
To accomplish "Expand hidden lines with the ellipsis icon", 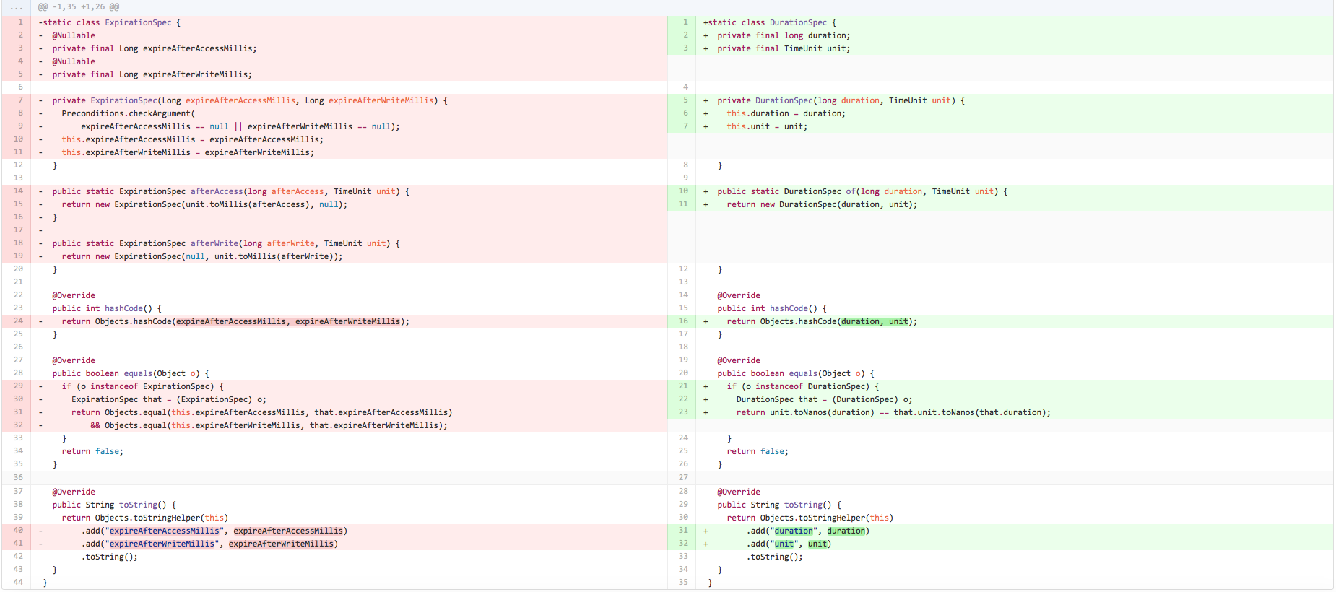I will coord(16,7).
